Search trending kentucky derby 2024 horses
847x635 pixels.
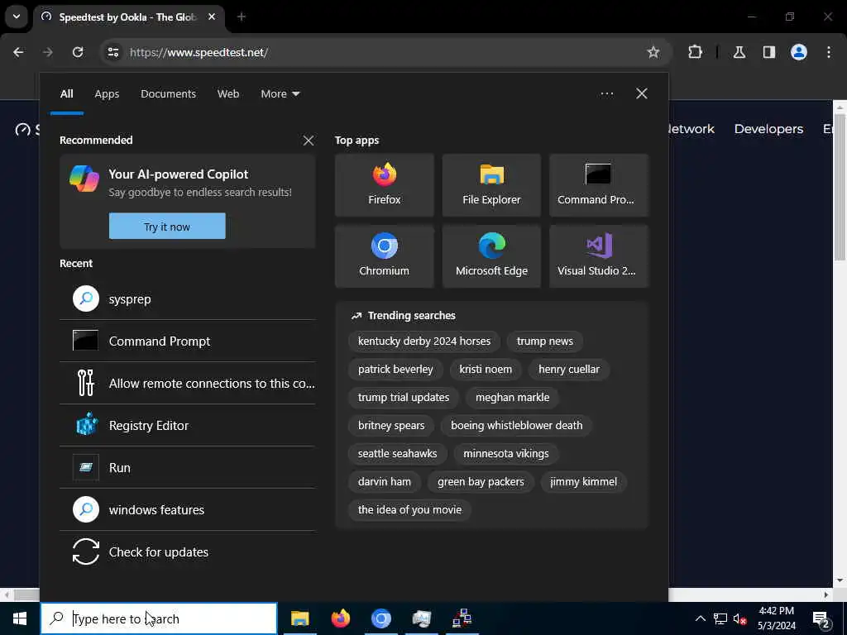coord(424,341)
